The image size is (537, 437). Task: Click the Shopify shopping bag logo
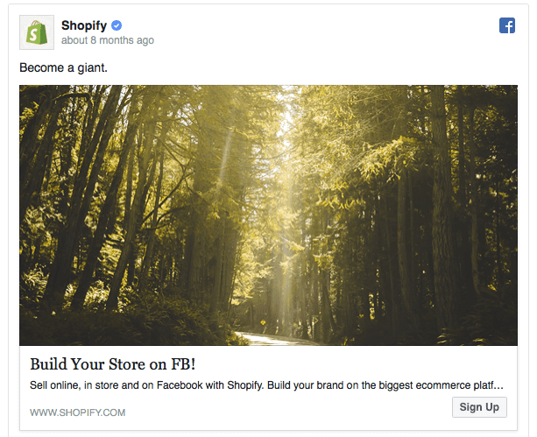(x=37, y=32)
